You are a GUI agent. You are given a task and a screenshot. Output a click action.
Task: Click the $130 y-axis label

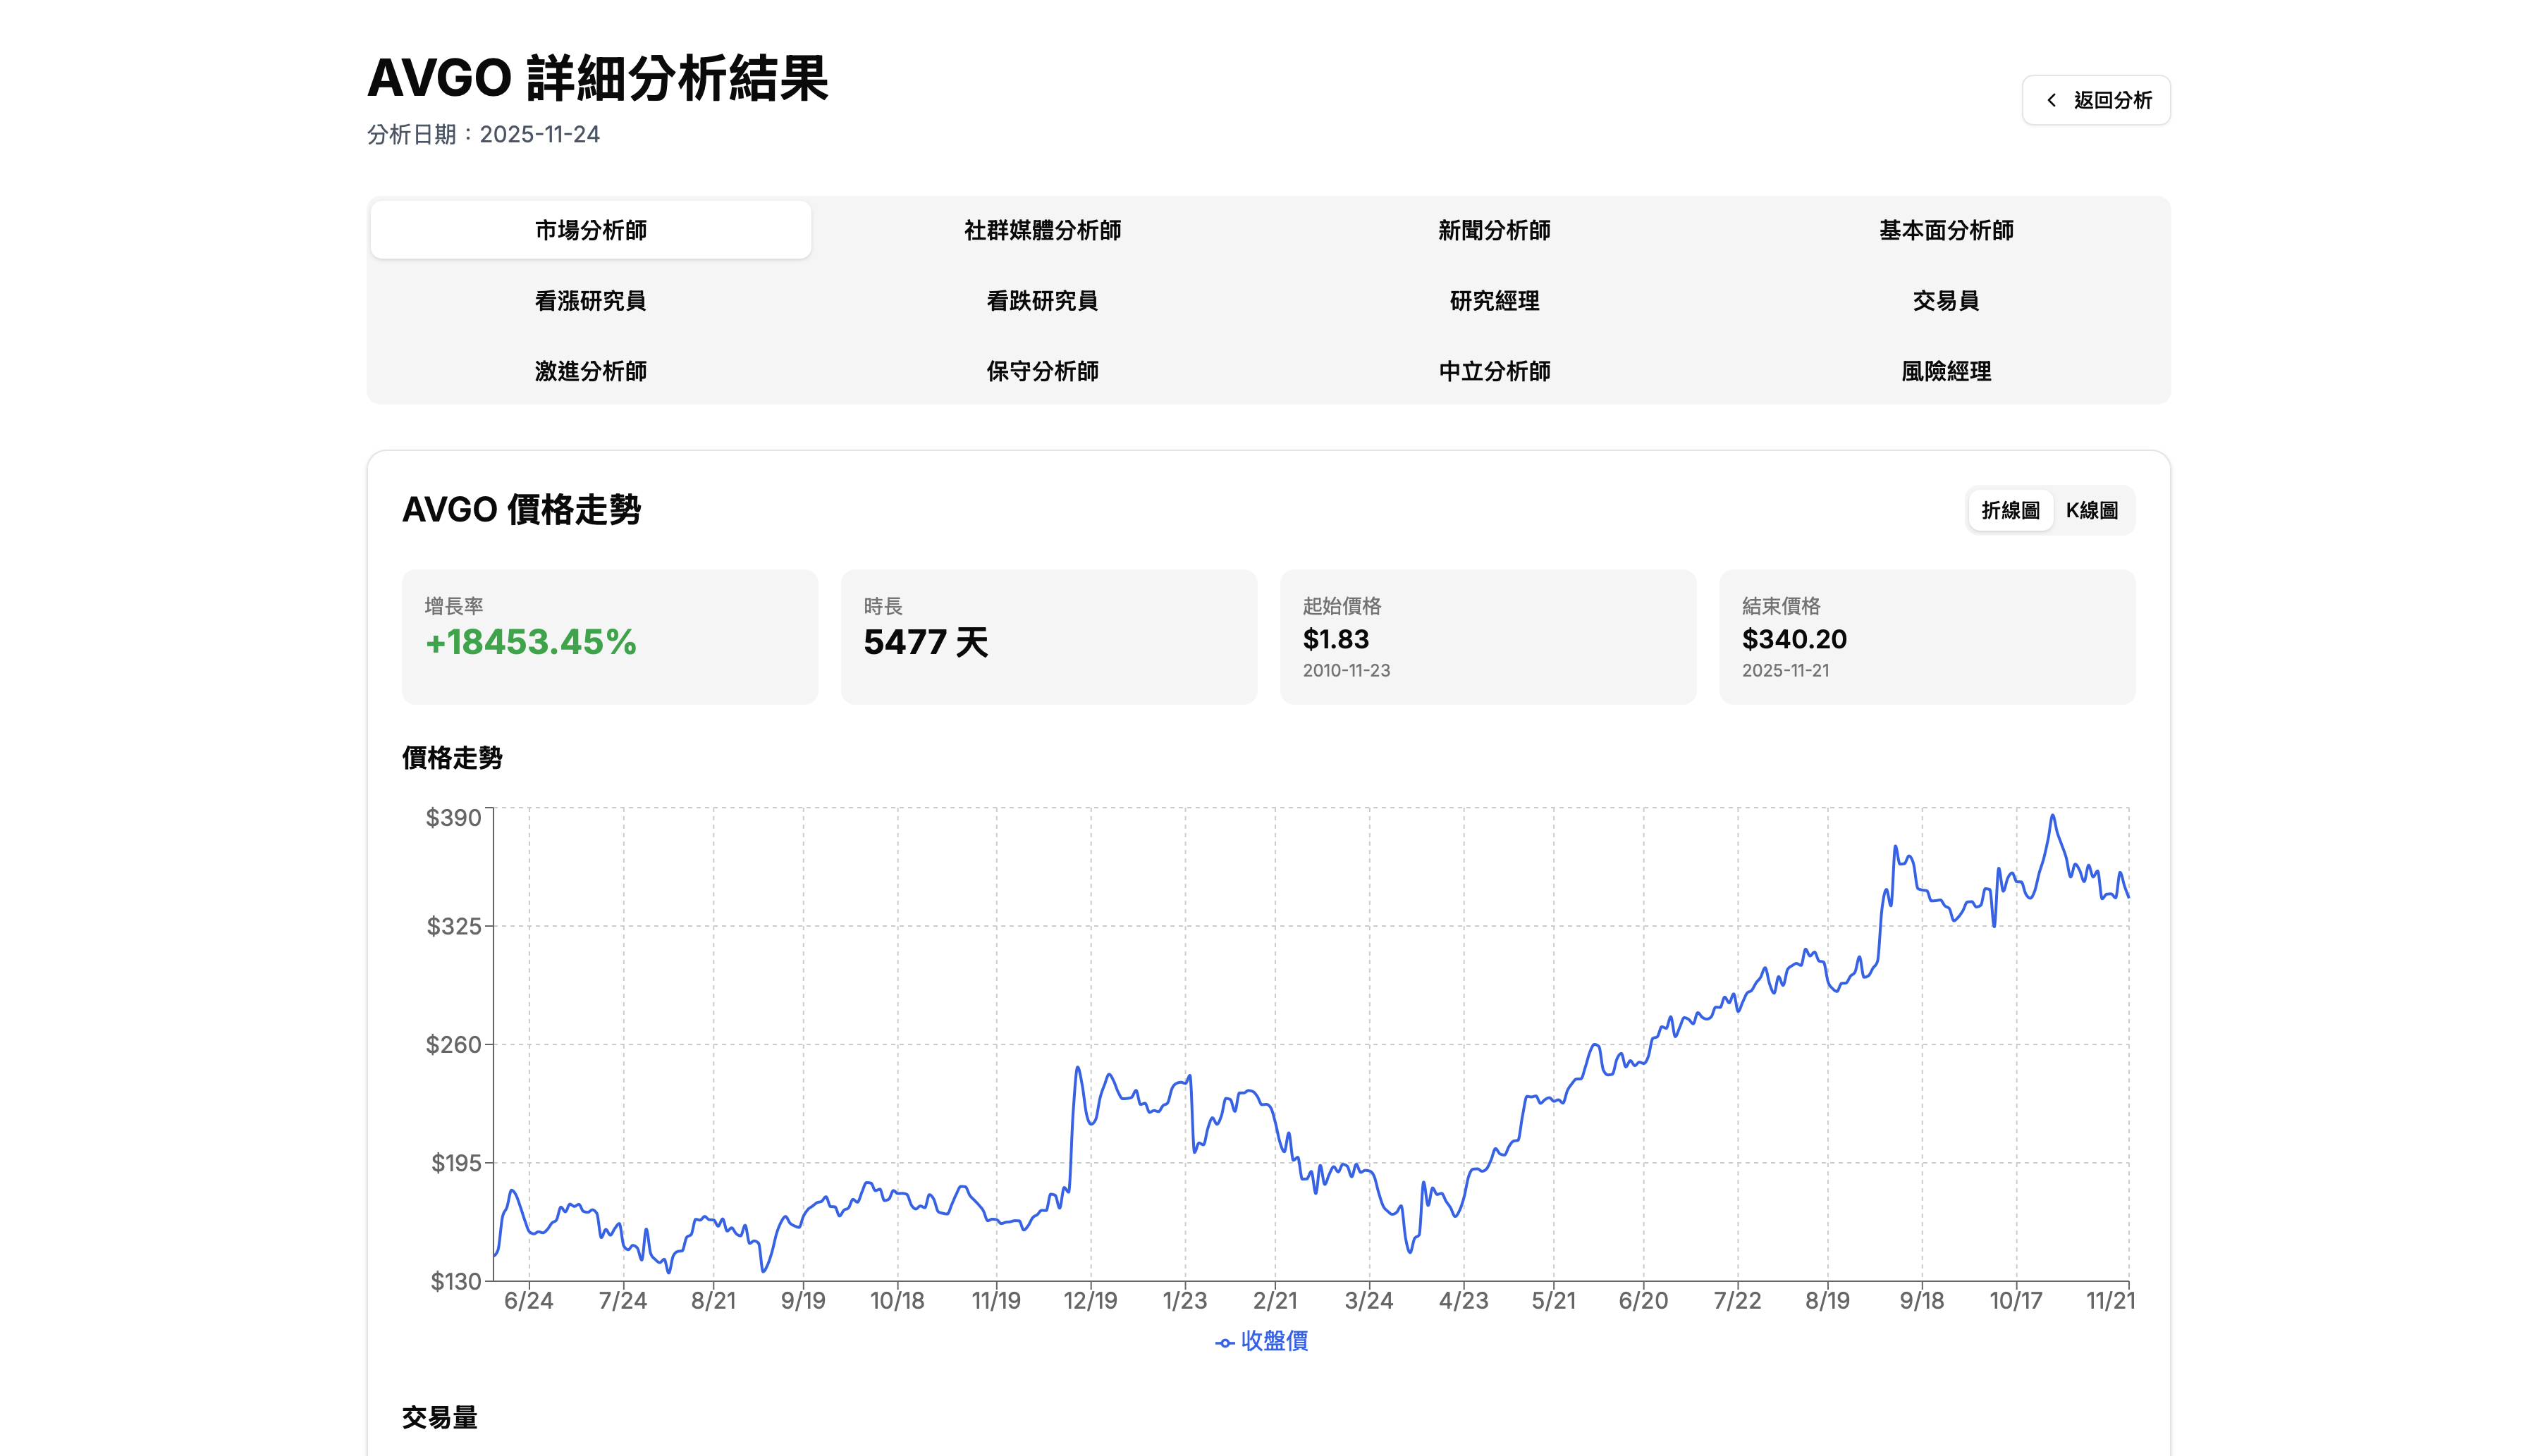point(456,1282)
